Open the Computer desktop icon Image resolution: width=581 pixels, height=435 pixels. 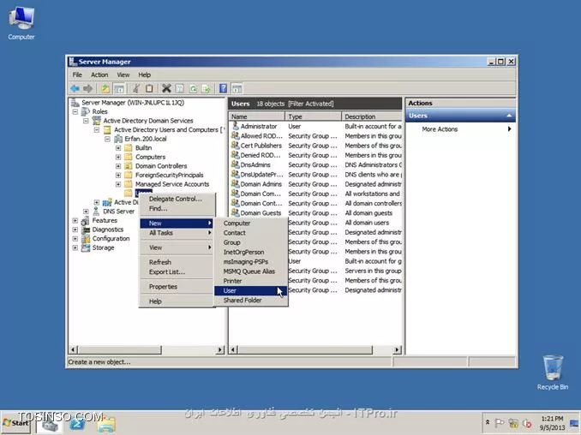pyautogui.click(x=21, y=23)
